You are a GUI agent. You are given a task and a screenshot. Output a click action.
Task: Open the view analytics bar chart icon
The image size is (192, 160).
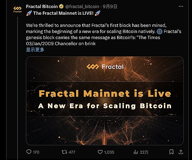(x=136, y=152)
